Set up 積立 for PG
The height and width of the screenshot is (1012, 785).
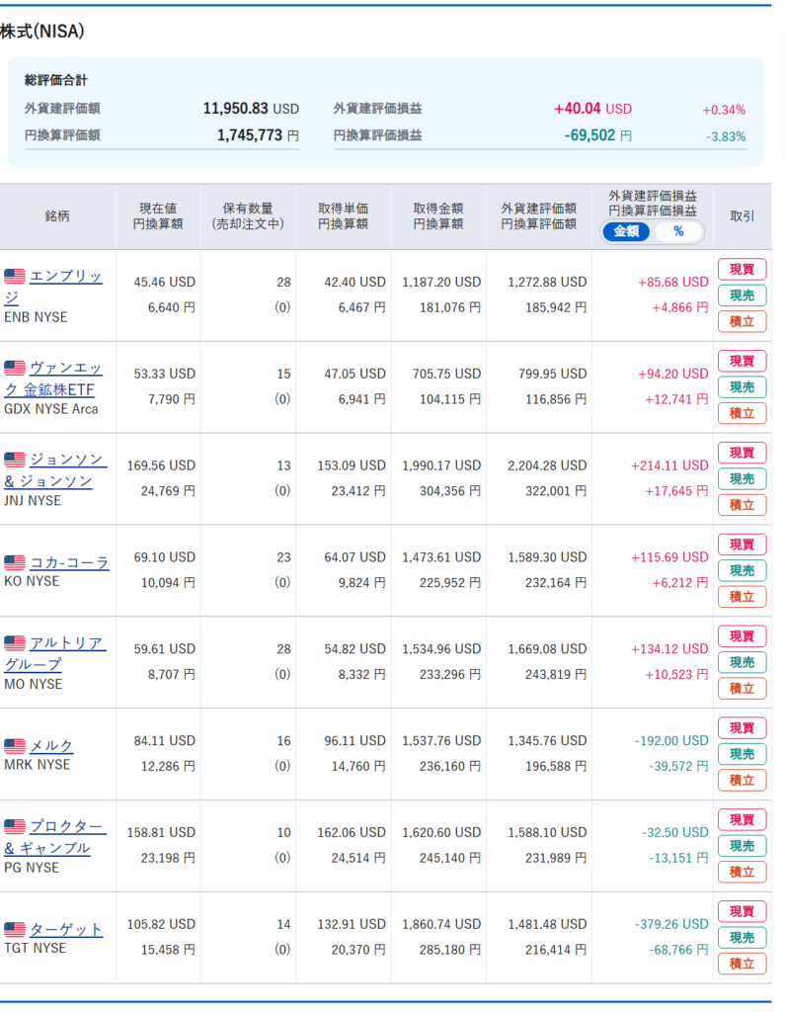click(742, 872)
